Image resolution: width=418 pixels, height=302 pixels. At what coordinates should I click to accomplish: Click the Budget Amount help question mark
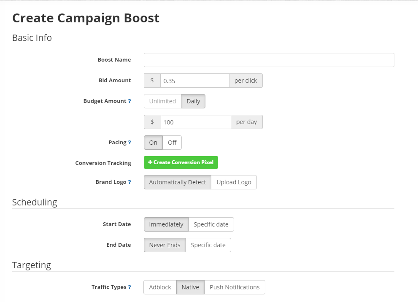129,101
